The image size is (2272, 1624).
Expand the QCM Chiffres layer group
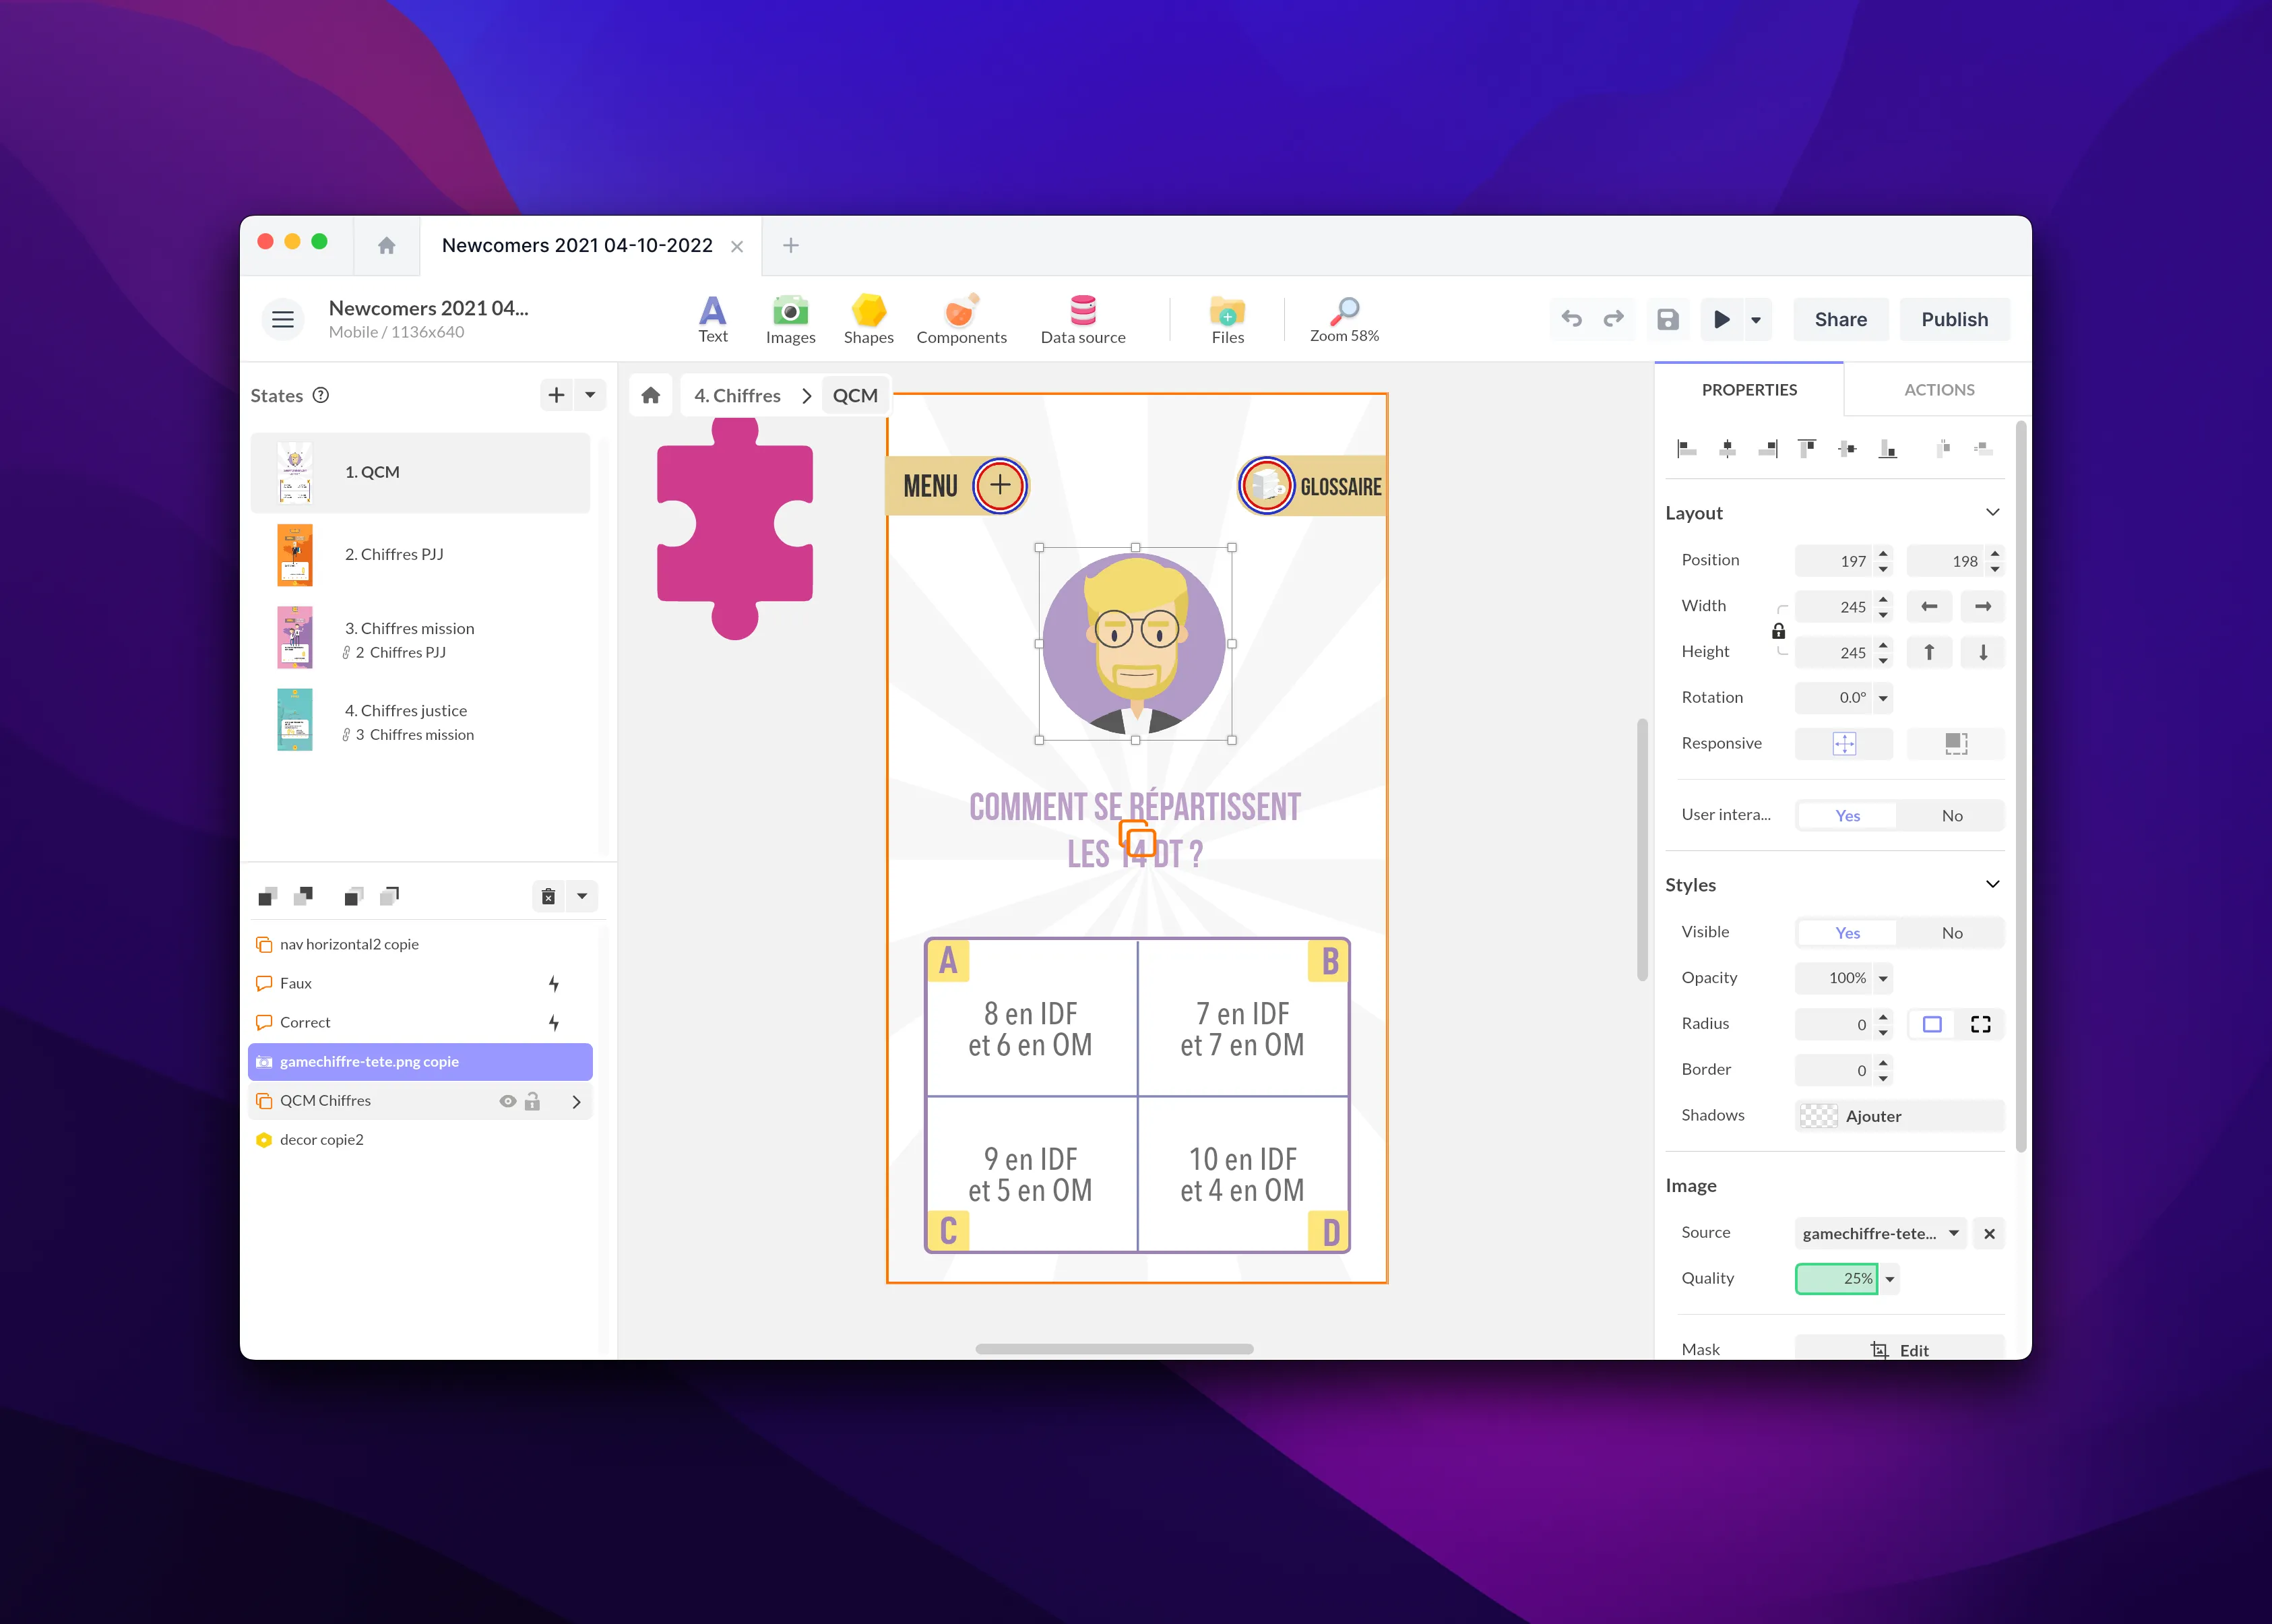click(x=576, y=1101)
